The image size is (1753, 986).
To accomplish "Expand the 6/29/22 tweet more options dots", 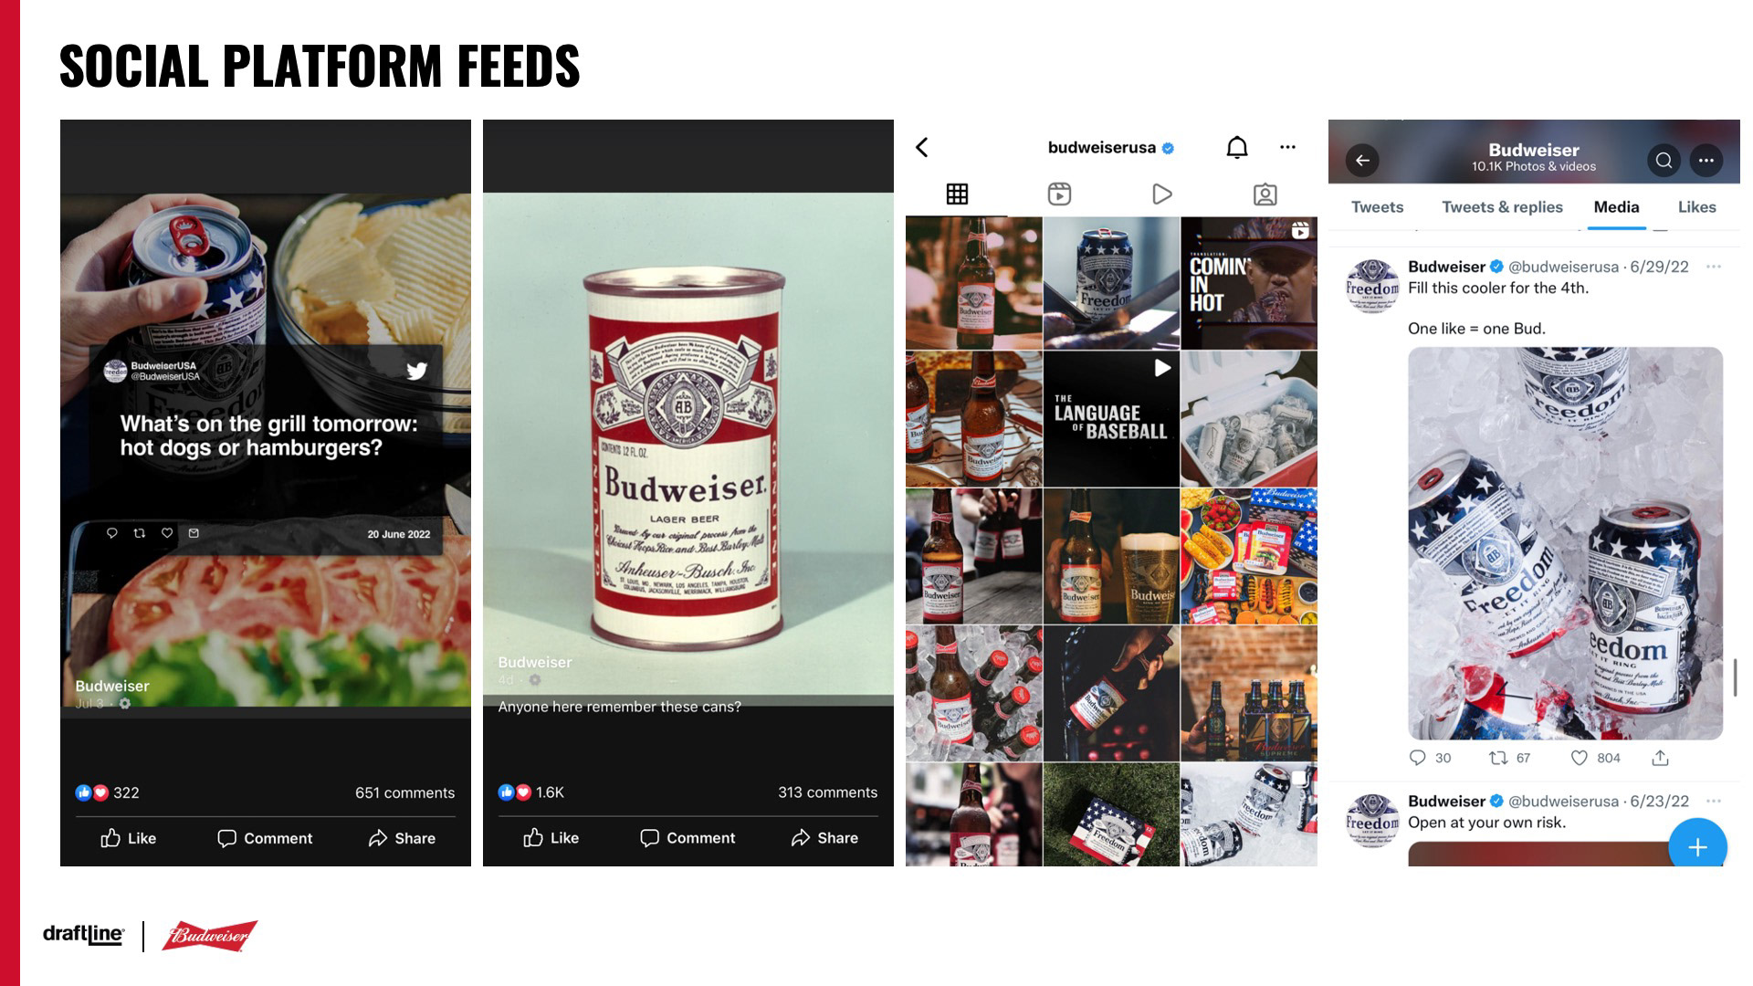I will point(1713,267).
